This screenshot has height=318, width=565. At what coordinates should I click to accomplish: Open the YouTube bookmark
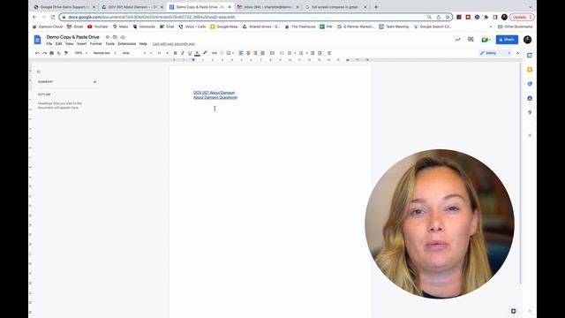tap(98, 26)
